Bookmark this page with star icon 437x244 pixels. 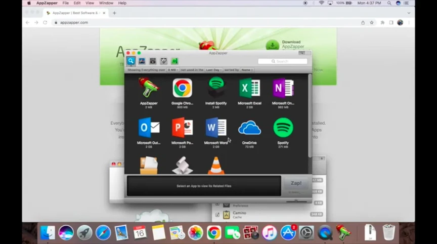click(x=372, y=23)
